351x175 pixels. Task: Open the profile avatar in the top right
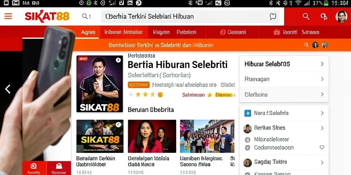pos(341,16)
